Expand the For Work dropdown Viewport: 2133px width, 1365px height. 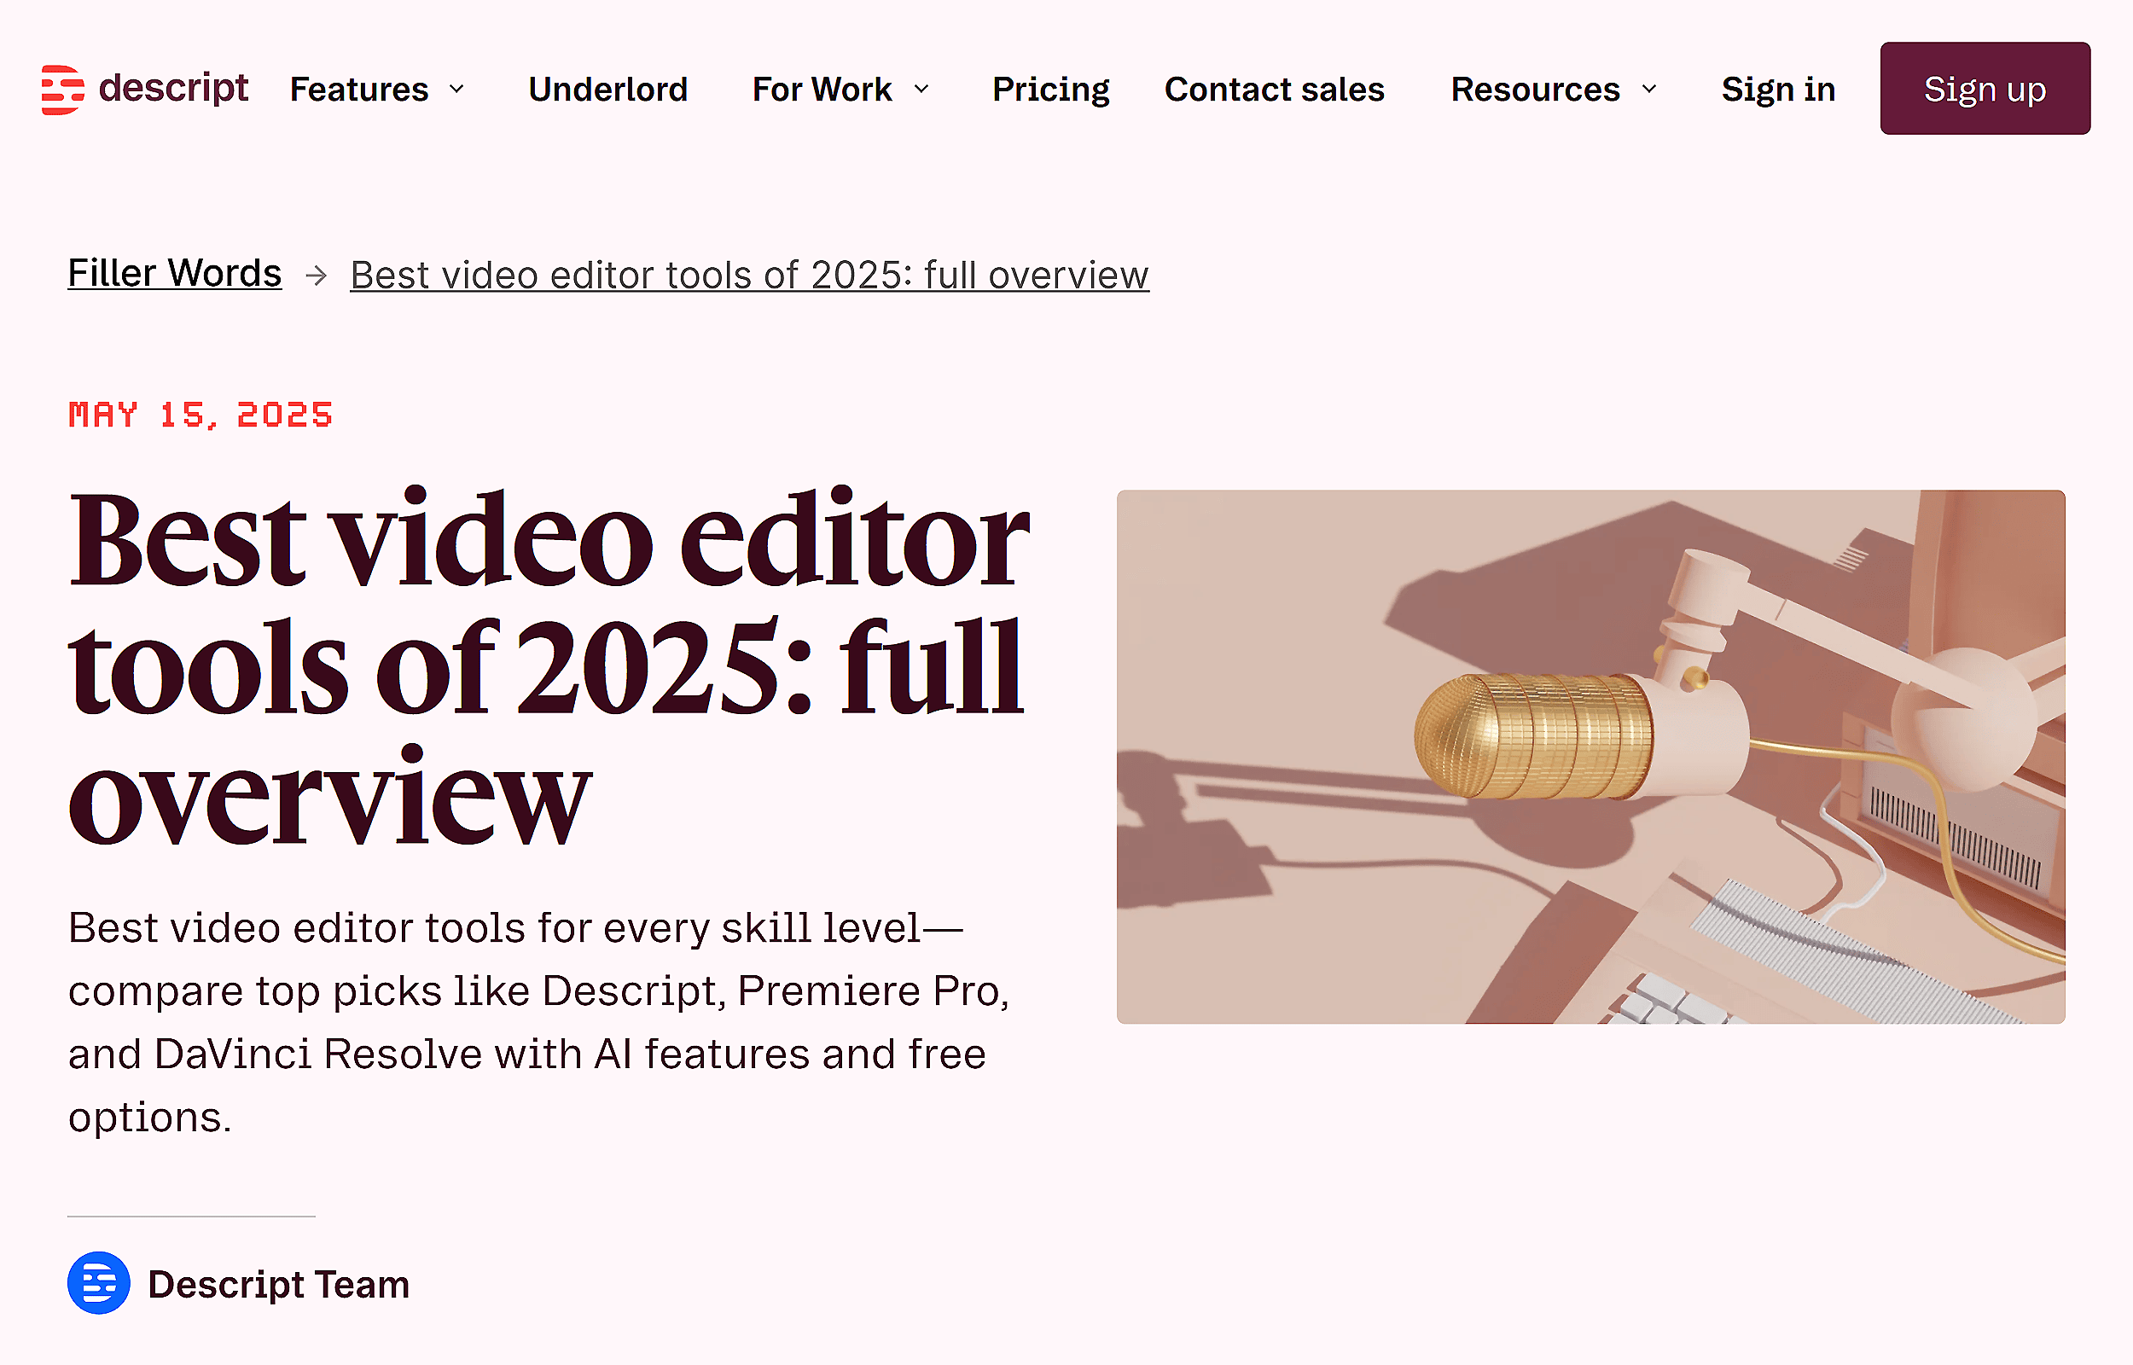[x=921, y=90]
